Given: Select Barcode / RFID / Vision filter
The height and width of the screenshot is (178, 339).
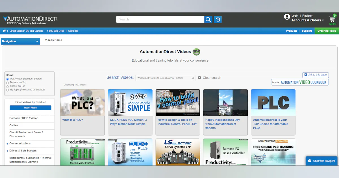Looking at the screenshot, I should click(24, 118).
